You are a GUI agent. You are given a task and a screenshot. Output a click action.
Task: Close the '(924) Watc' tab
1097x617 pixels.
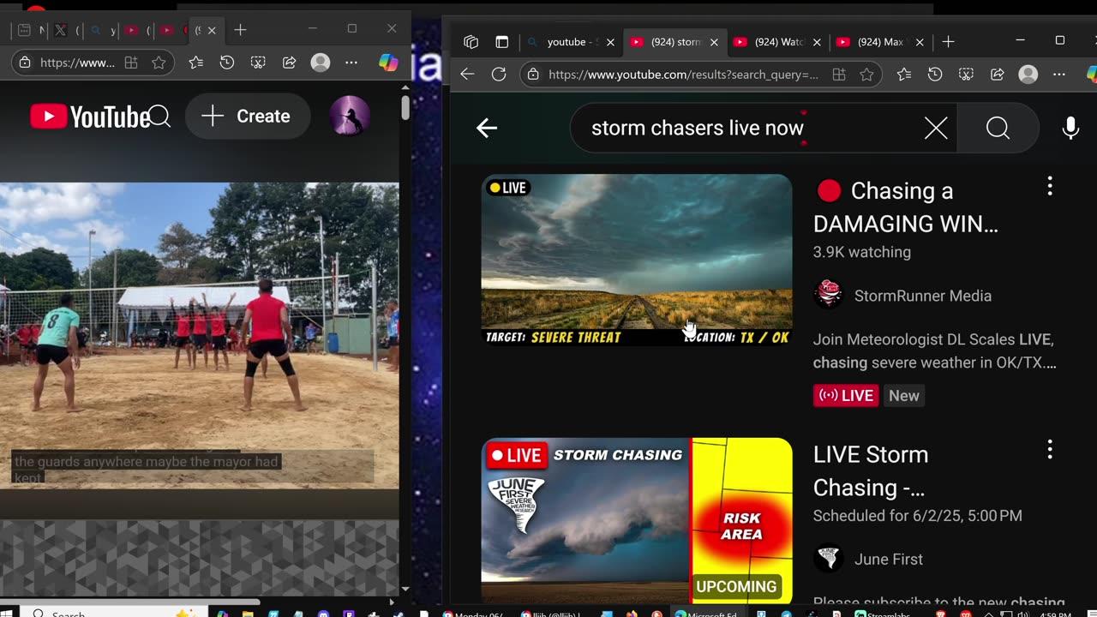(x=817, y=41)
